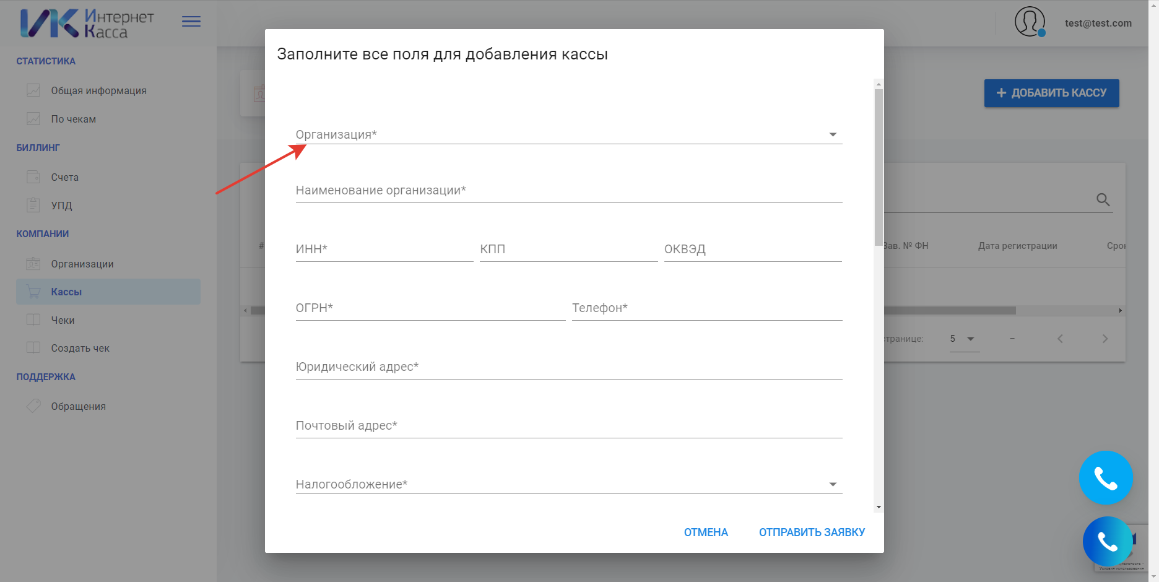Image resolution: width=1159 pixels, height=582 pixels.
Task: Click СТАТИСТИКА section heading
Action: click(46, 61)
